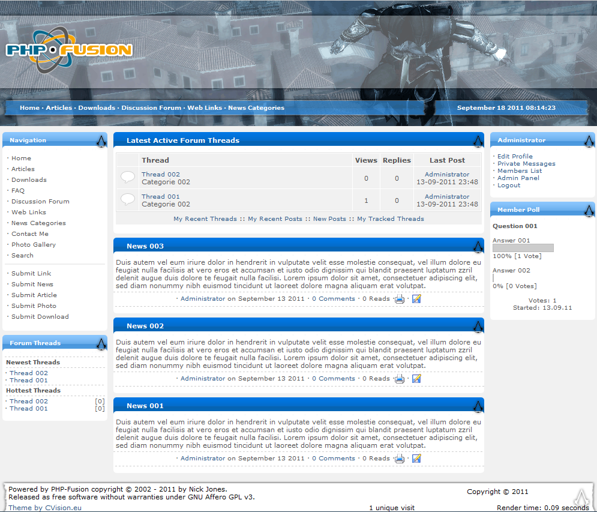Open Home in the blue header menu bar
This screenshot has height=512, width=597.
click(x=29, y=108)
